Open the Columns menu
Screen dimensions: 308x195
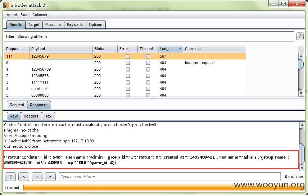pyautogui.click(x=40, y=15)
